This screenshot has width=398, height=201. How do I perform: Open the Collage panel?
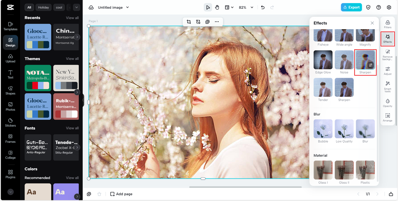[x=10, y=155]
